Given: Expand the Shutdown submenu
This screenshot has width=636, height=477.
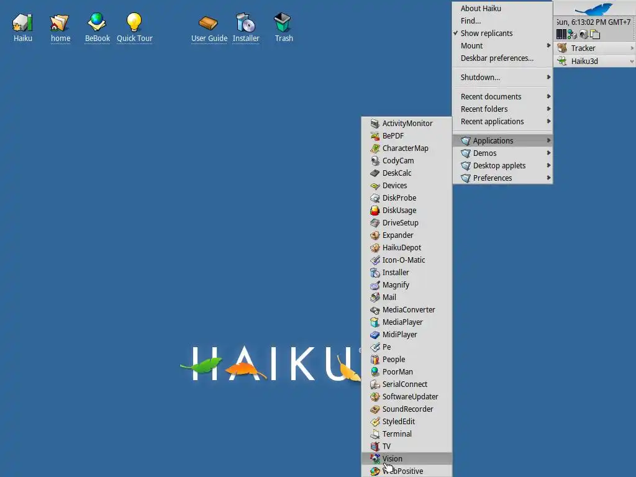Looking at the screenshot, I should point(502,78).
